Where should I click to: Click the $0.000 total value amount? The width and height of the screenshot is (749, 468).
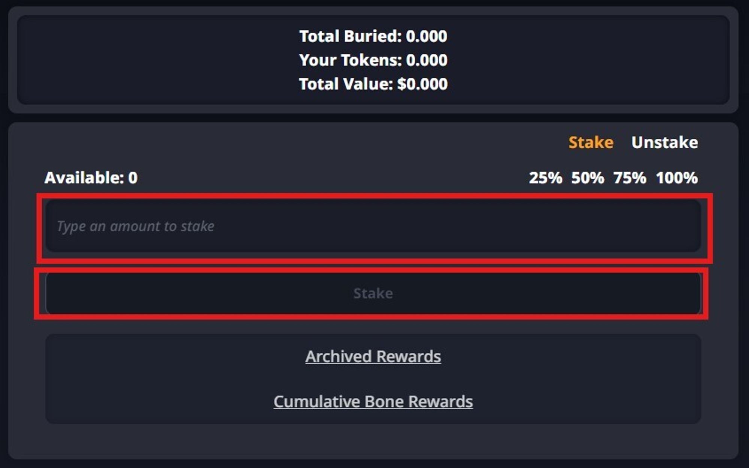pyautogui.click(x=422, y=84)
